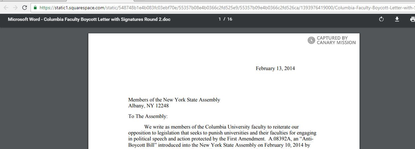Viewport: 415px width, 149px height.
Task: Click the total page count 16
Action: click(x=230, y=19)
